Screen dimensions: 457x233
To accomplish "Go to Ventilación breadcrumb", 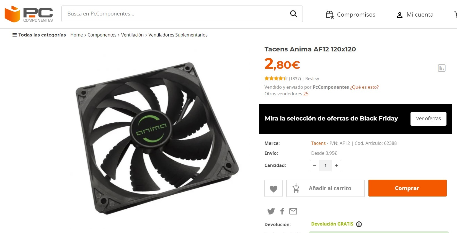I will click(x=132, y=35).
